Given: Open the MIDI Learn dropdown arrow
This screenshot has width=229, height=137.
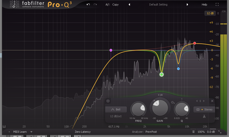Looking at the screenshot, I should tap(31, 132).
